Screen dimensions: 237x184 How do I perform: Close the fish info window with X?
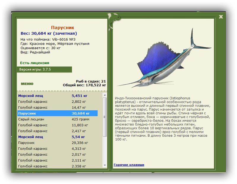point(221,17)
